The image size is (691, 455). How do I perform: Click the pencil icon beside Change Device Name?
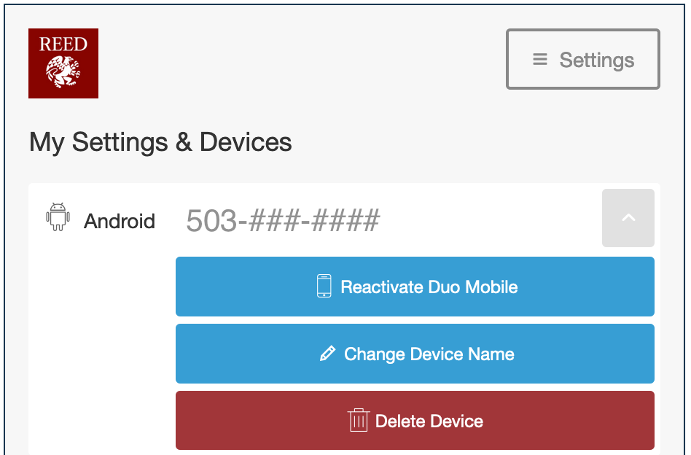click(328, 354)
